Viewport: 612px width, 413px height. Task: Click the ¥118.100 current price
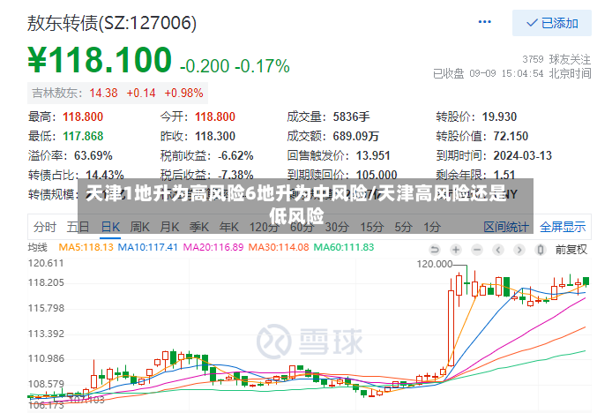click(100, 60)
